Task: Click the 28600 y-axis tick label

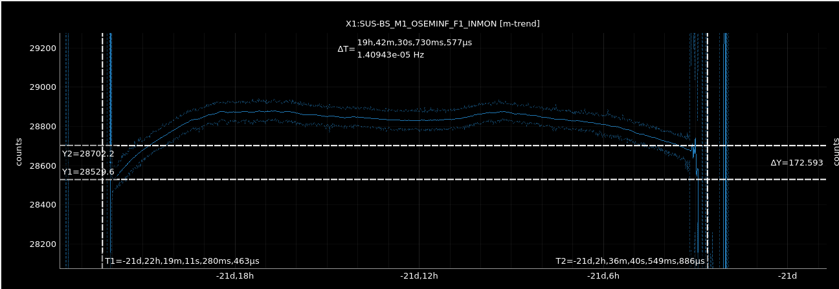Action: coord(43,166)
